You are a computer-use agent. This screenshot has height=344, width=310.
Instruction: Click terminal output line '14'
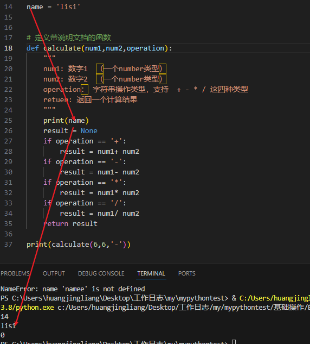pyautogui.click(x=4, y=317)
